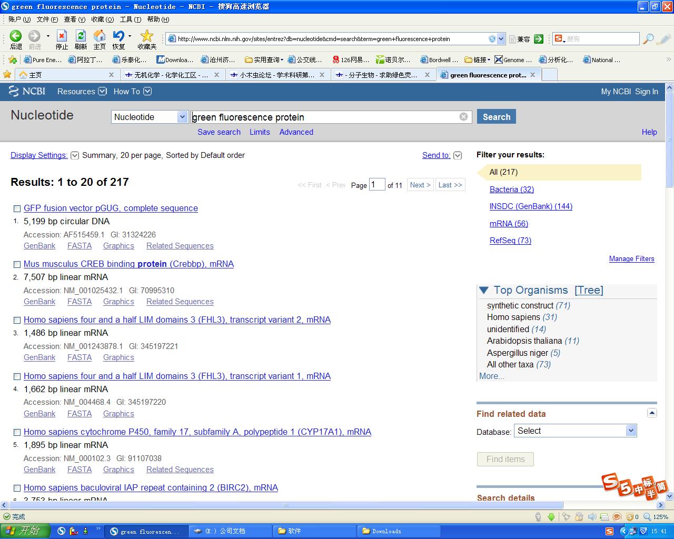Open the 开始 Start button
This screenshot has height=539, width=674.
[x=25, y=531]
